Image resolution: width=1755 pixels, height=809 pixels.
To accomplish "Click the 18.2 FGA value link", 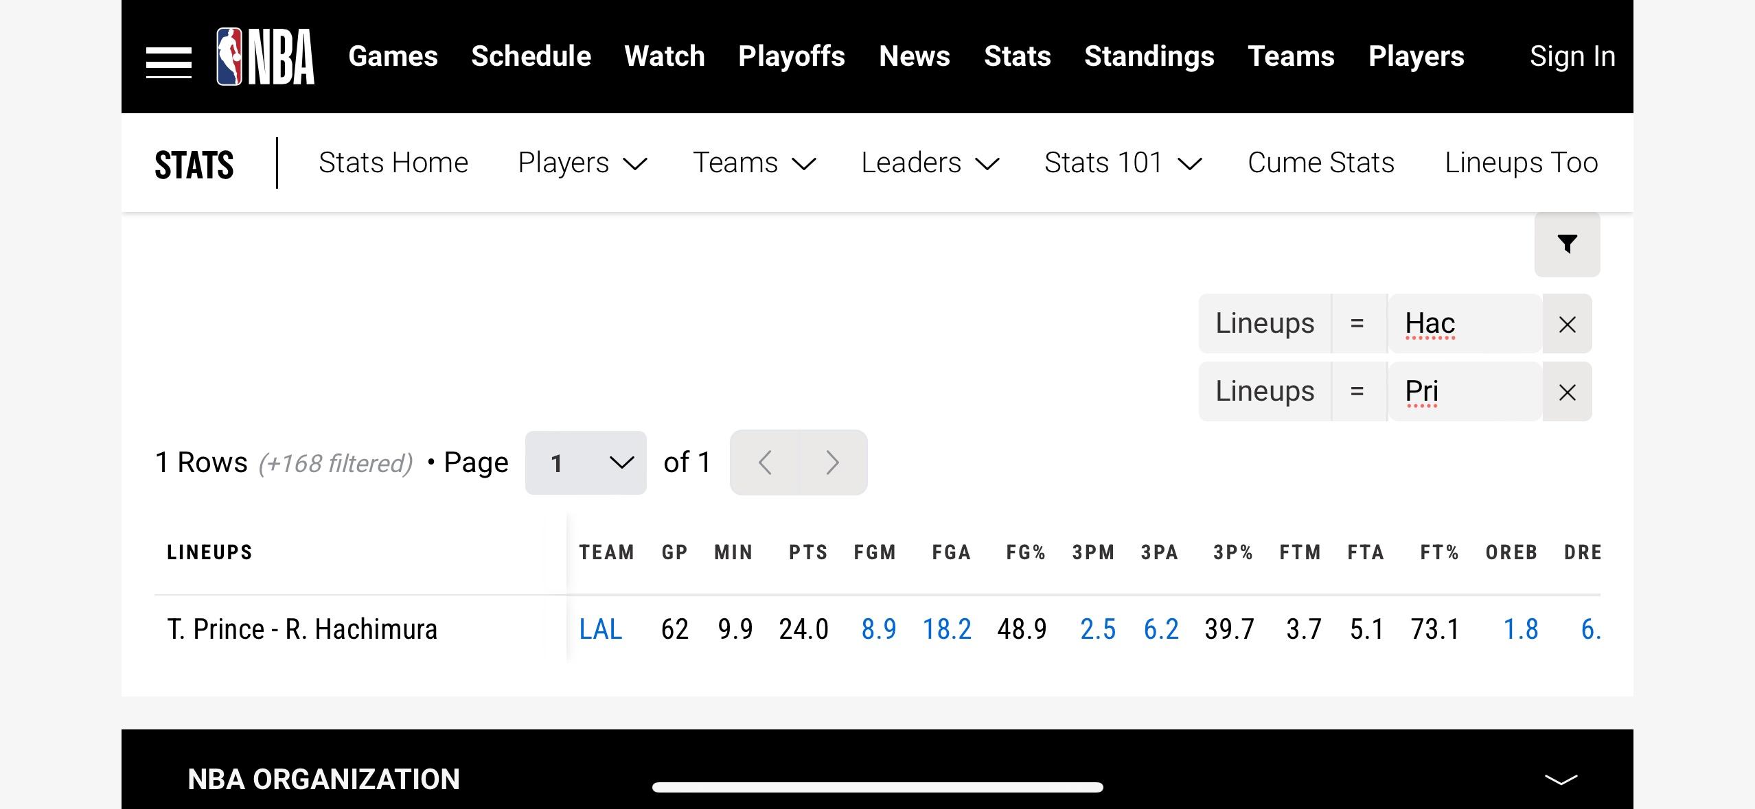I will (x=946, y=629).
